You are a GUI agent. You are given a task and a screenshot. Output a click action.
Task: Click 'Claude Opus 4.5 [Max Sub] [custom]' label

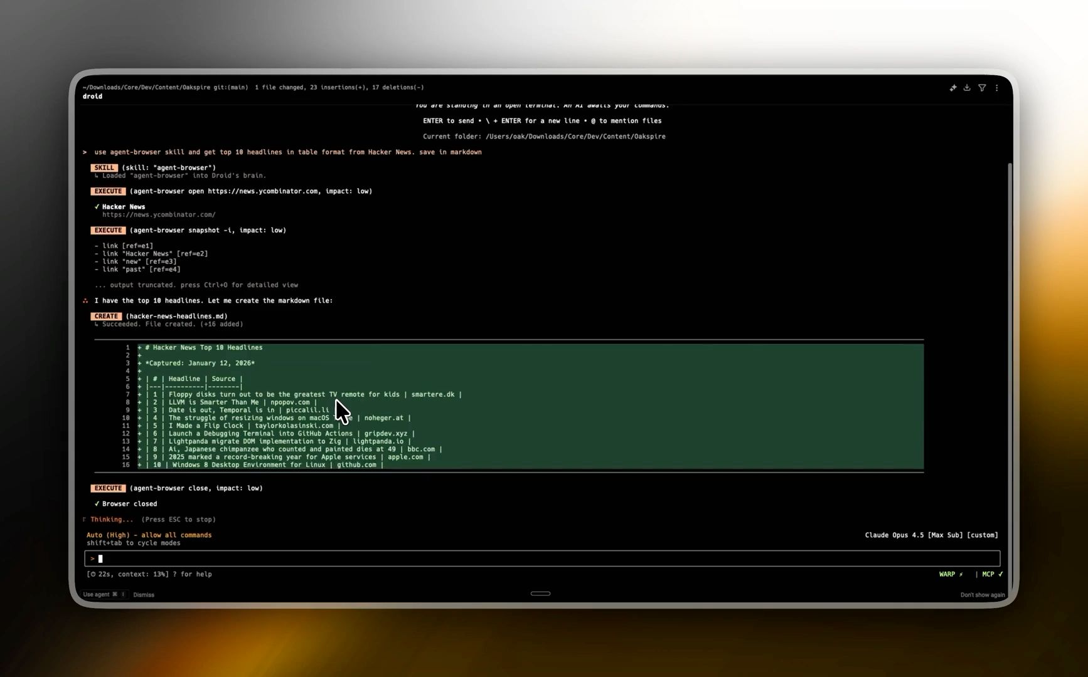tap(931, 535)
